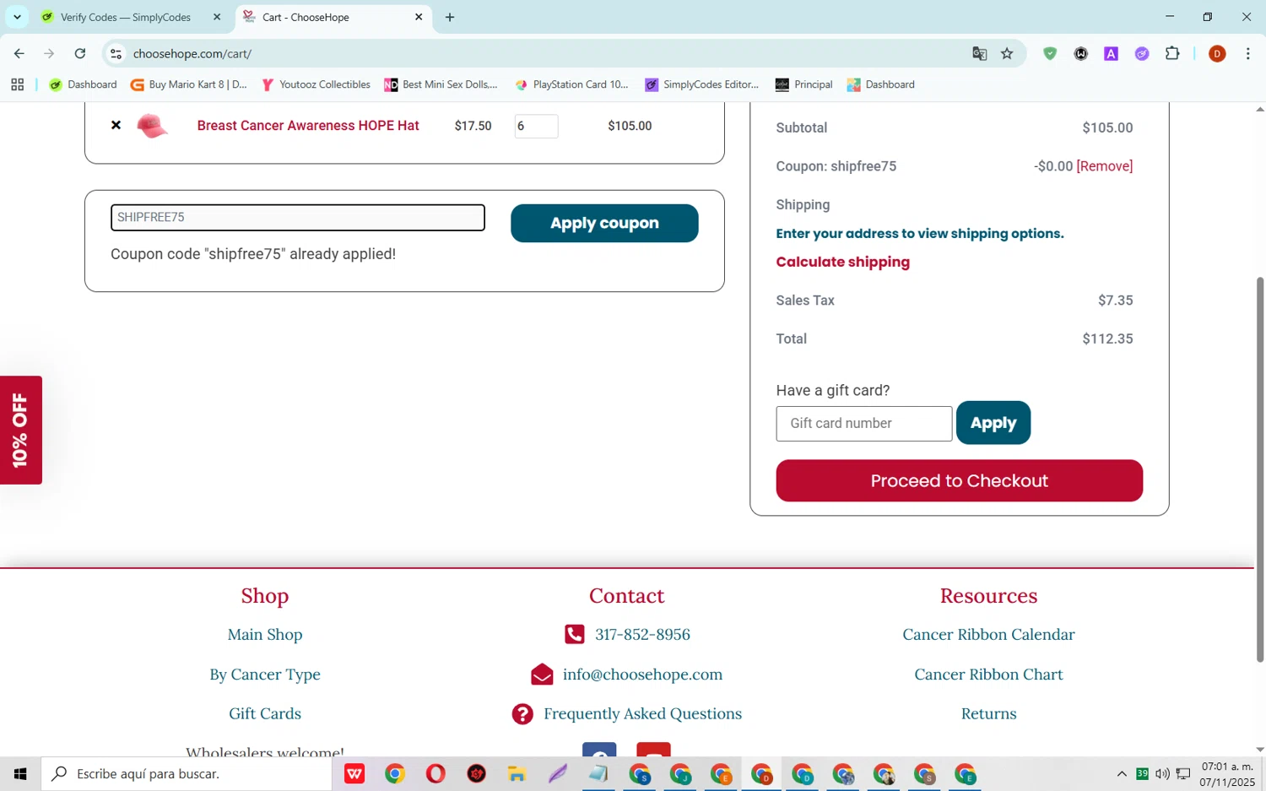The width and height of the screenshot is (1266, 791).
Task: Expand the tab search dropdown
Action: (x=17, y=17)
